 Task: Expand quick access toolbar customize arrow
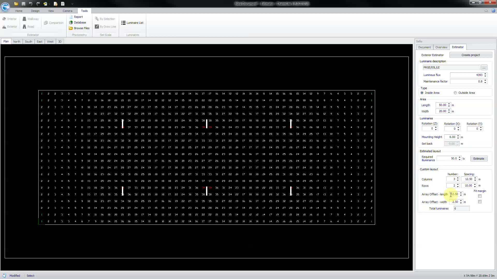point(72,4)
